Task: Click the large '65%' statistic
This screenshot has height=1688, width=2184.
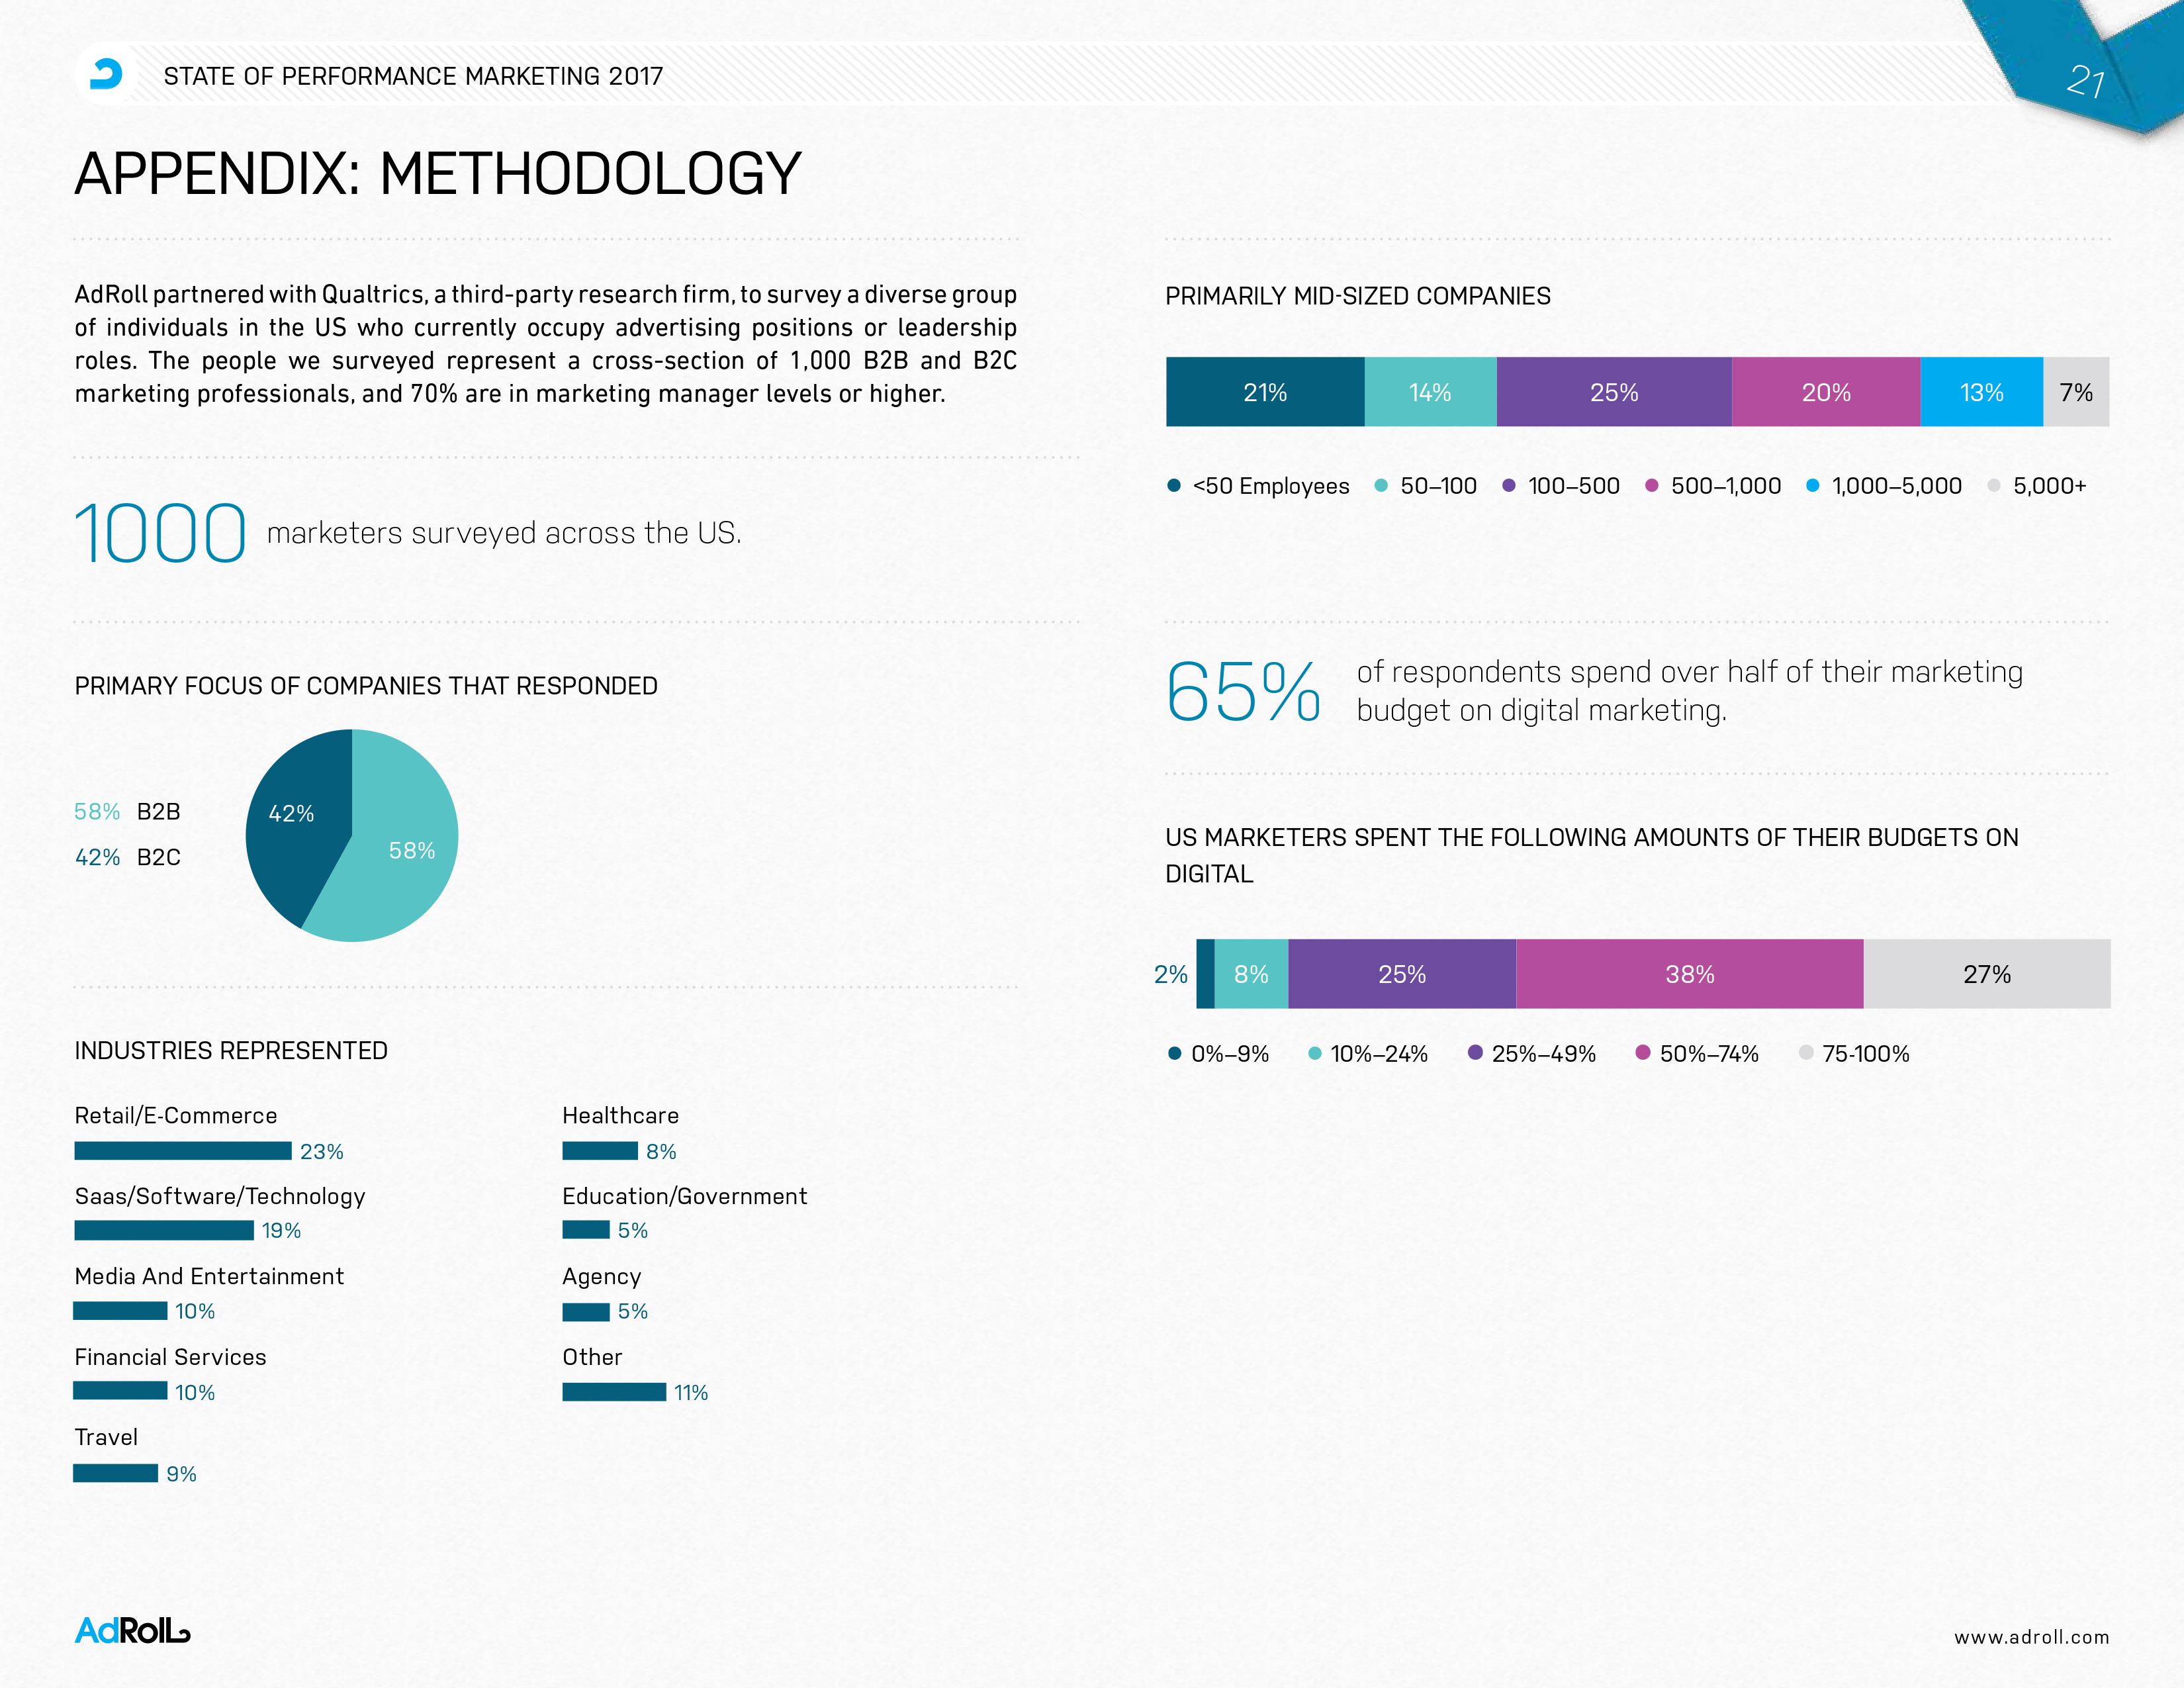Action: 1243,691
